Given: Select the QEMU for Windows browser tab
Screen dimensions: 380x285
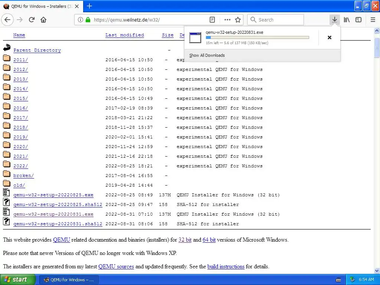Looking at the screenshot, I should (42, 6).
